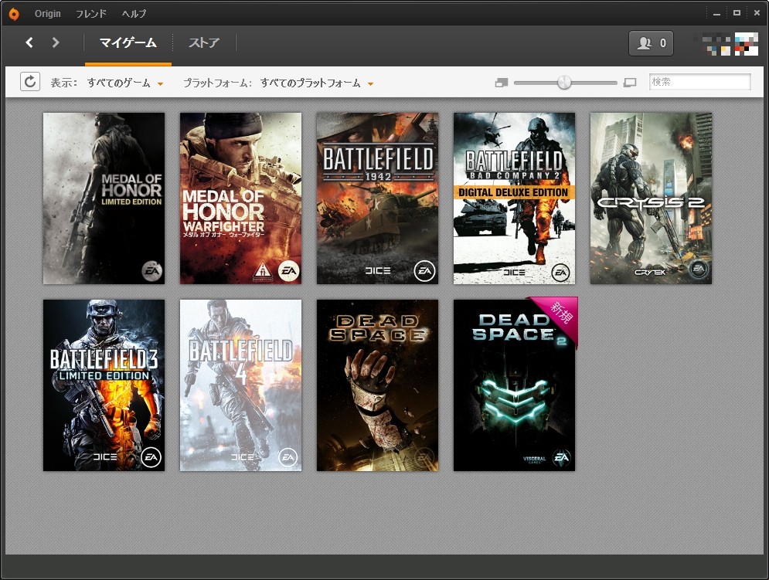769x580 pixels.
Task: Select Battlefield Bad Company 2 tile
Action: (515, 198)
